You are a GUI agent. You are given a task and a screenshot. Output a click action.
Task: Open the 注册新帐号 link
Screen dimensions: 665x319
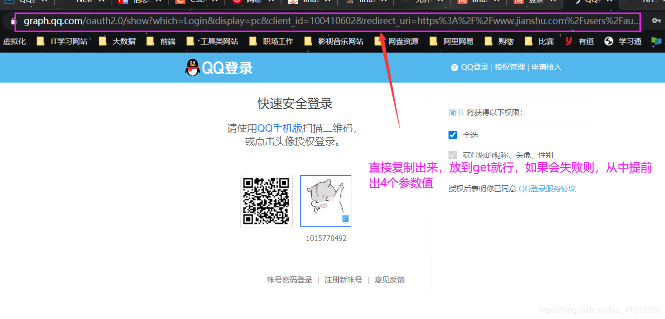click(x=343, y=280)
